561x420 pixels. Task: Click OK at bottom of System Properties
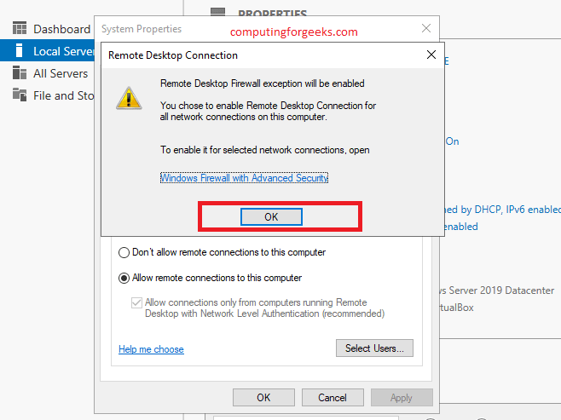coord(263,397)
